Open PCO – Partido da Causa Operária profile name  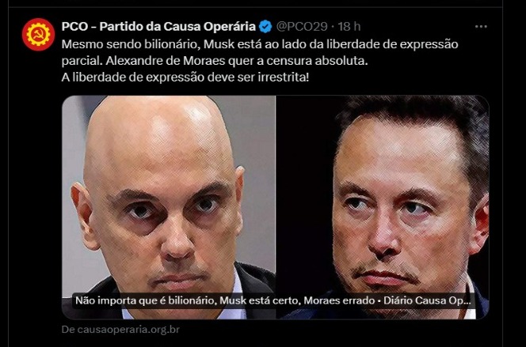pos(158,26)
